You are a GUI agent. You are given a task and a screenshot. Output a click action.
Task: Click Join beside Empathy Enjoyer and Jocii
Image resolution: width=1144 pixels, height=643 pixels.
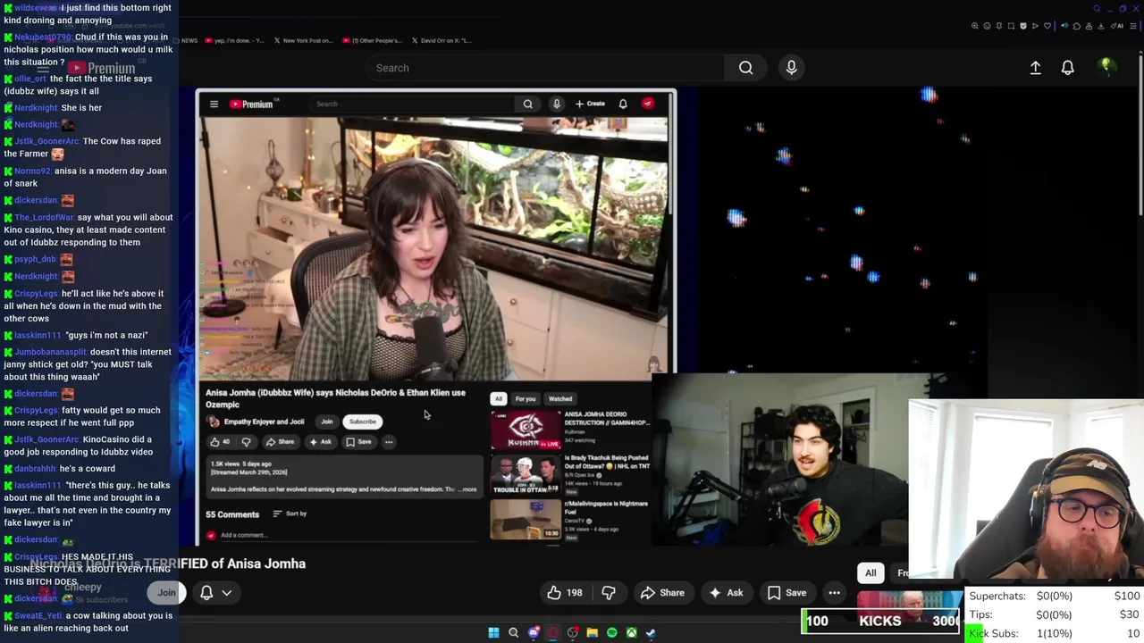[326, 422]
